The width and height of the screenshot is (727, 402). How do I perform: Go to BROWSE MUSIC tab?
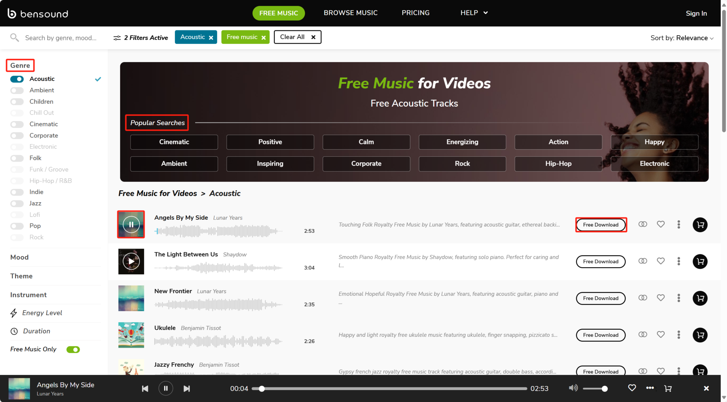pyautogui.click(x=350, y=13)
